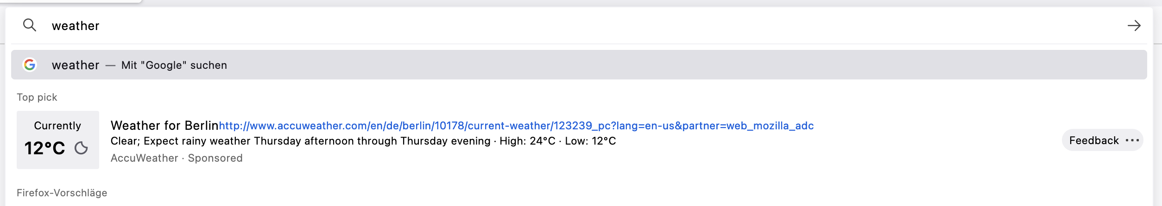Click the "High: 24°C" forecast value

527,141
